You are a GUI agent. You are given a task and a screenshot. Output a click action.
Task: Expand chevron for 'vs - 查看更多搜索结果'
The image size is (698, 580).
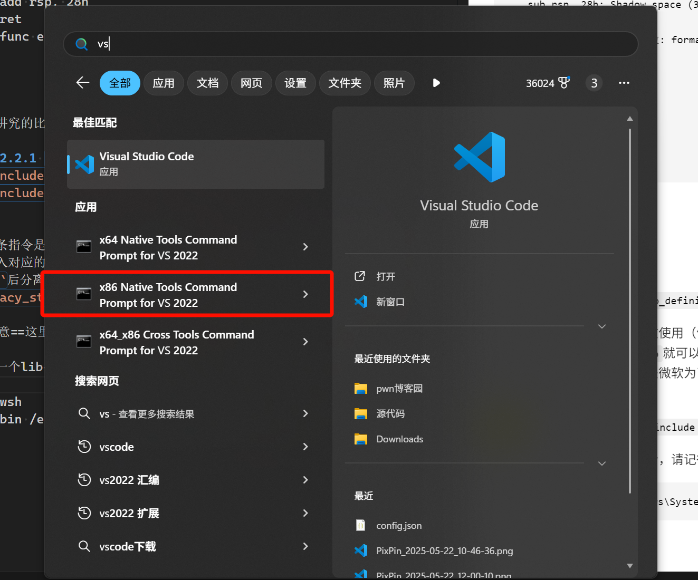coord(305,413)
